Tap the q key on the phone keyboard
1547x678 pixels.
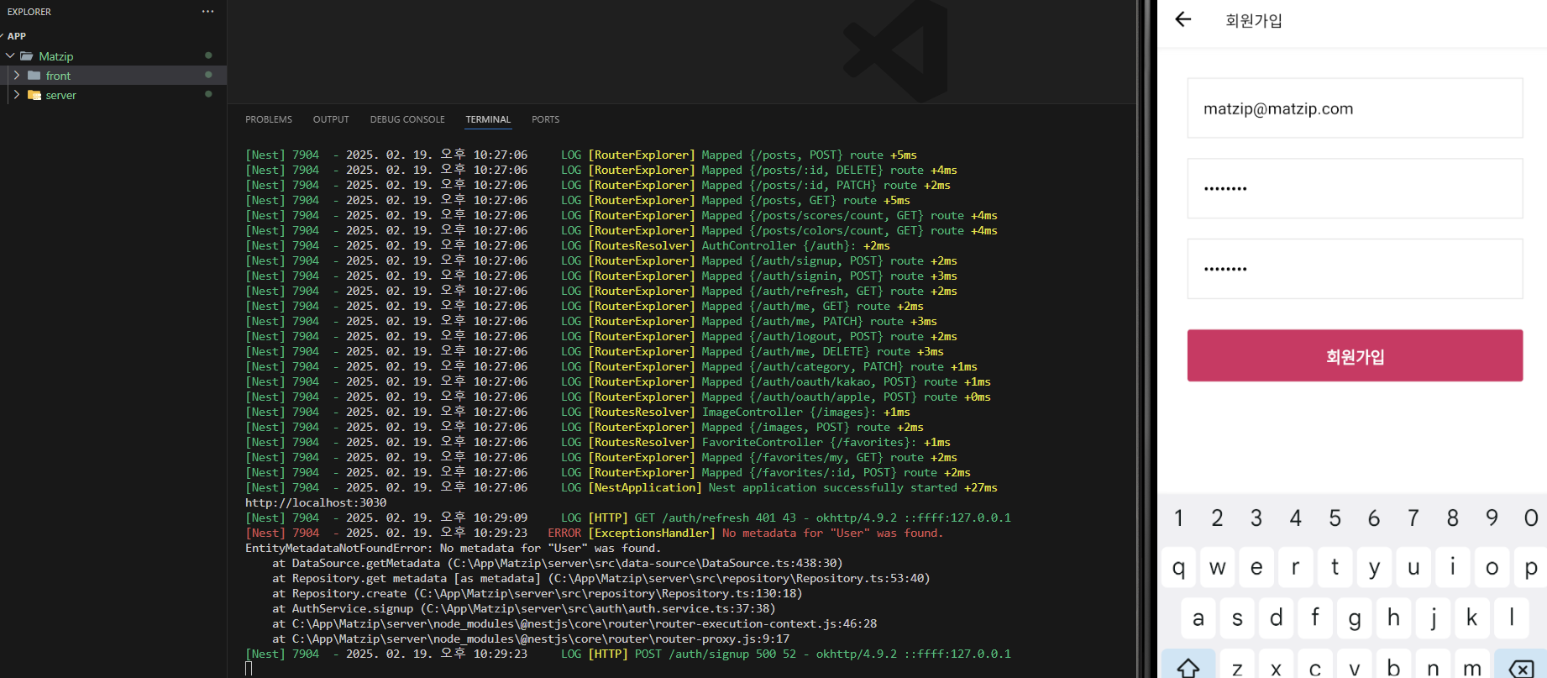tap(1178, 568)
